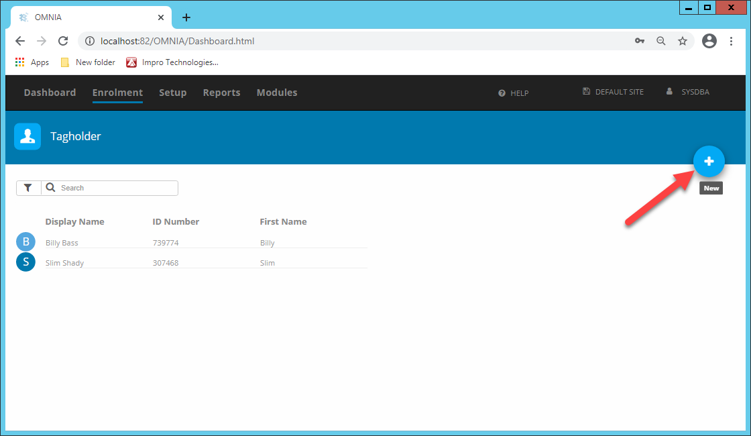Click first name Billy
The width and height of the screenshot is (751, 436).
[268, 243]
